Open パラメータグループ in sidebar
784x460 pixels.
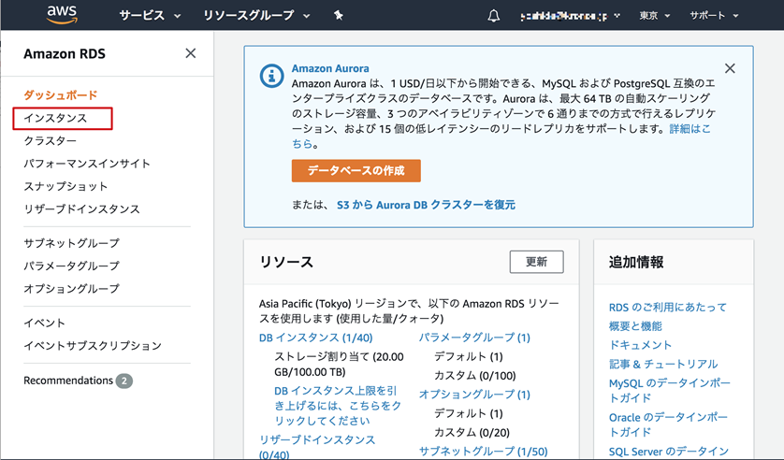pyautogui.click(x=72, y=266)
